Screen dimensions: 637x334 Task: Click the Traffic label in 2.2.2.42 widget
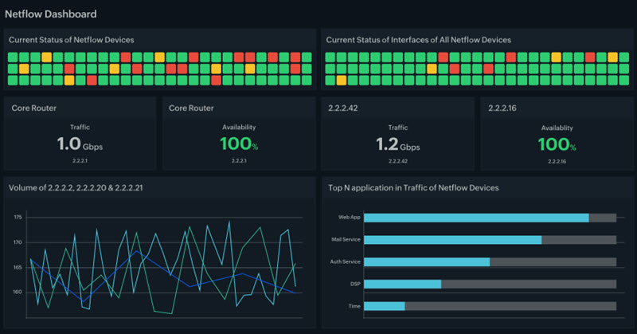397,128
